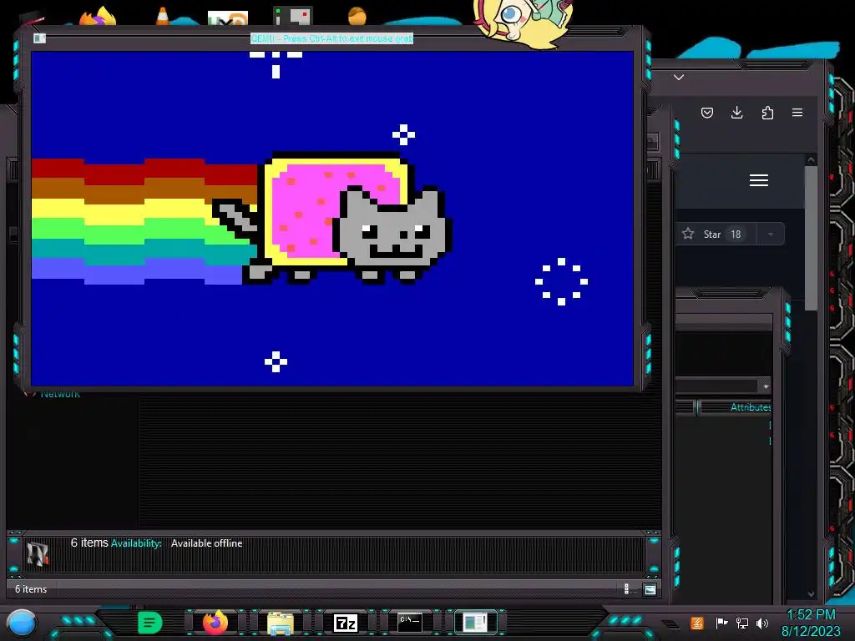Screen dimensions: 855x641
Task: Open Command Prompt from the taskbar
Action: (x=409, y=623)
